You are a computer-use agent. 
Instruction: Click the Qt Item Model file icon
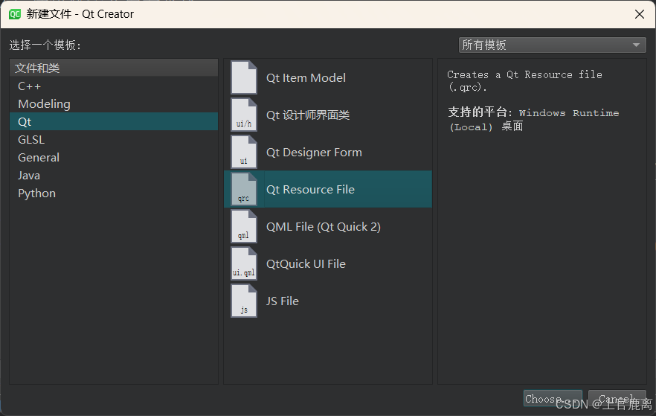[244, 77]
